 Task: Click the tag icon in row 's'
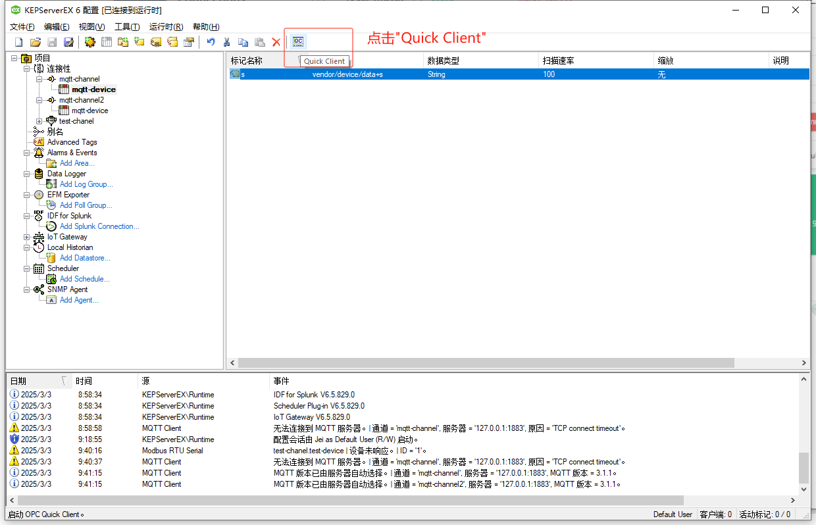click(235, 74)
